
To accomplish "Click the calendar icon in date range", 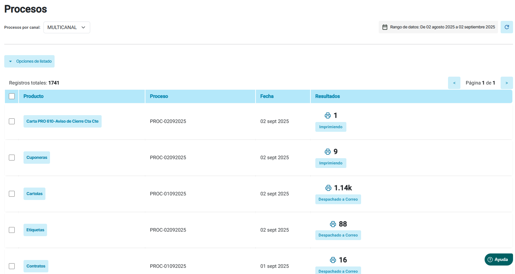I will [385, 27].
